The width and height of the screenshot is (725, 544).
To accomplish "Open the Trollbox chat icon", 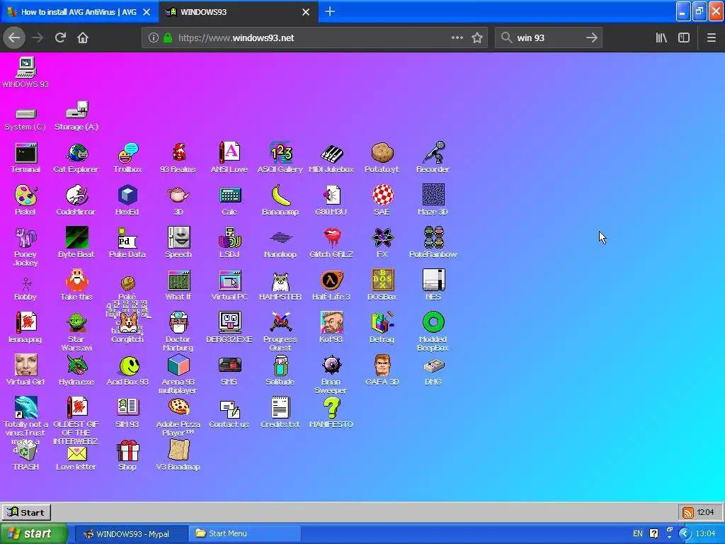I will (x=127, y=158).
